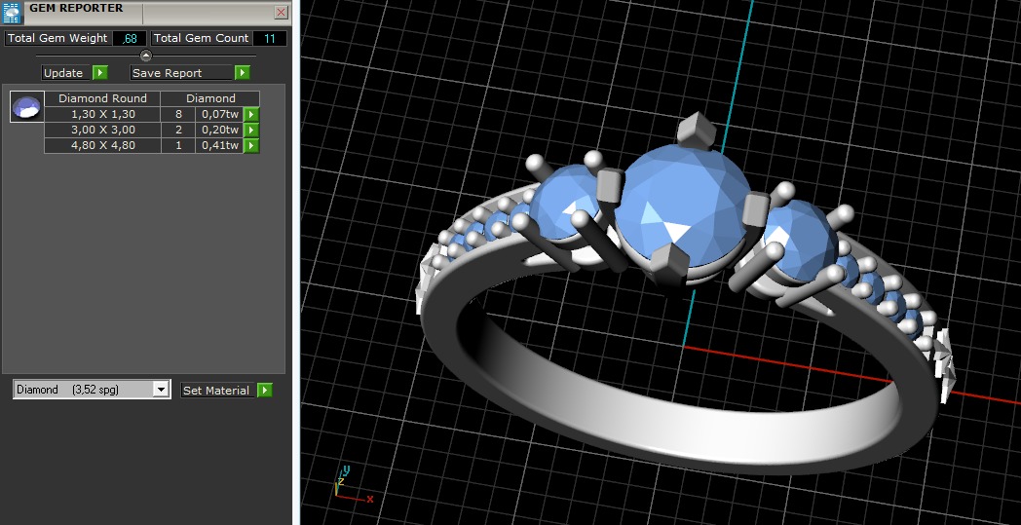Click the quantity 8 cell

pyautogui.click(x=178, y=114)
